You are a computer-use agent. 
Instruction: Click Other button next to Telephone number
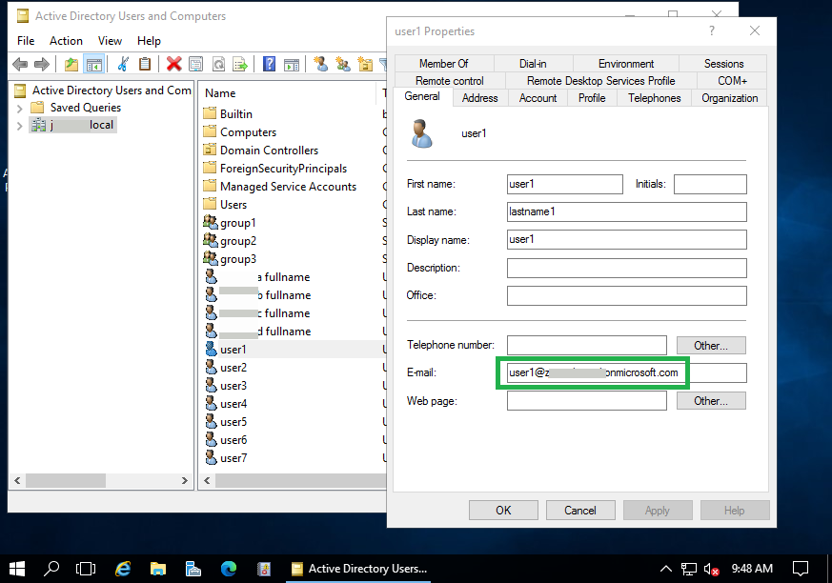tap(710, 345)
